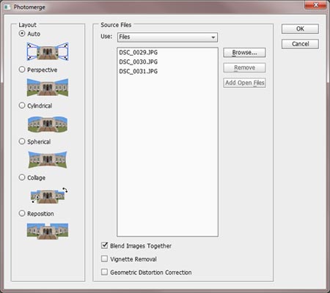Viewport: 330px width, 293px height.
Task: Click the Cylindrical layout preview image
Action: (48, 124)
